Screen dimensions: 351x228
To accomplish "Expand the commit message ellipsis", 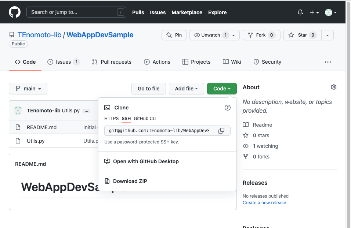I will point(86,111).
